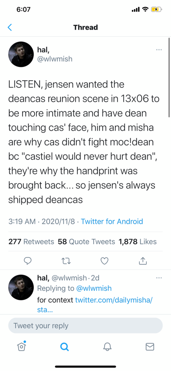Tap the reply speech bubble icon

pos(28,261)
